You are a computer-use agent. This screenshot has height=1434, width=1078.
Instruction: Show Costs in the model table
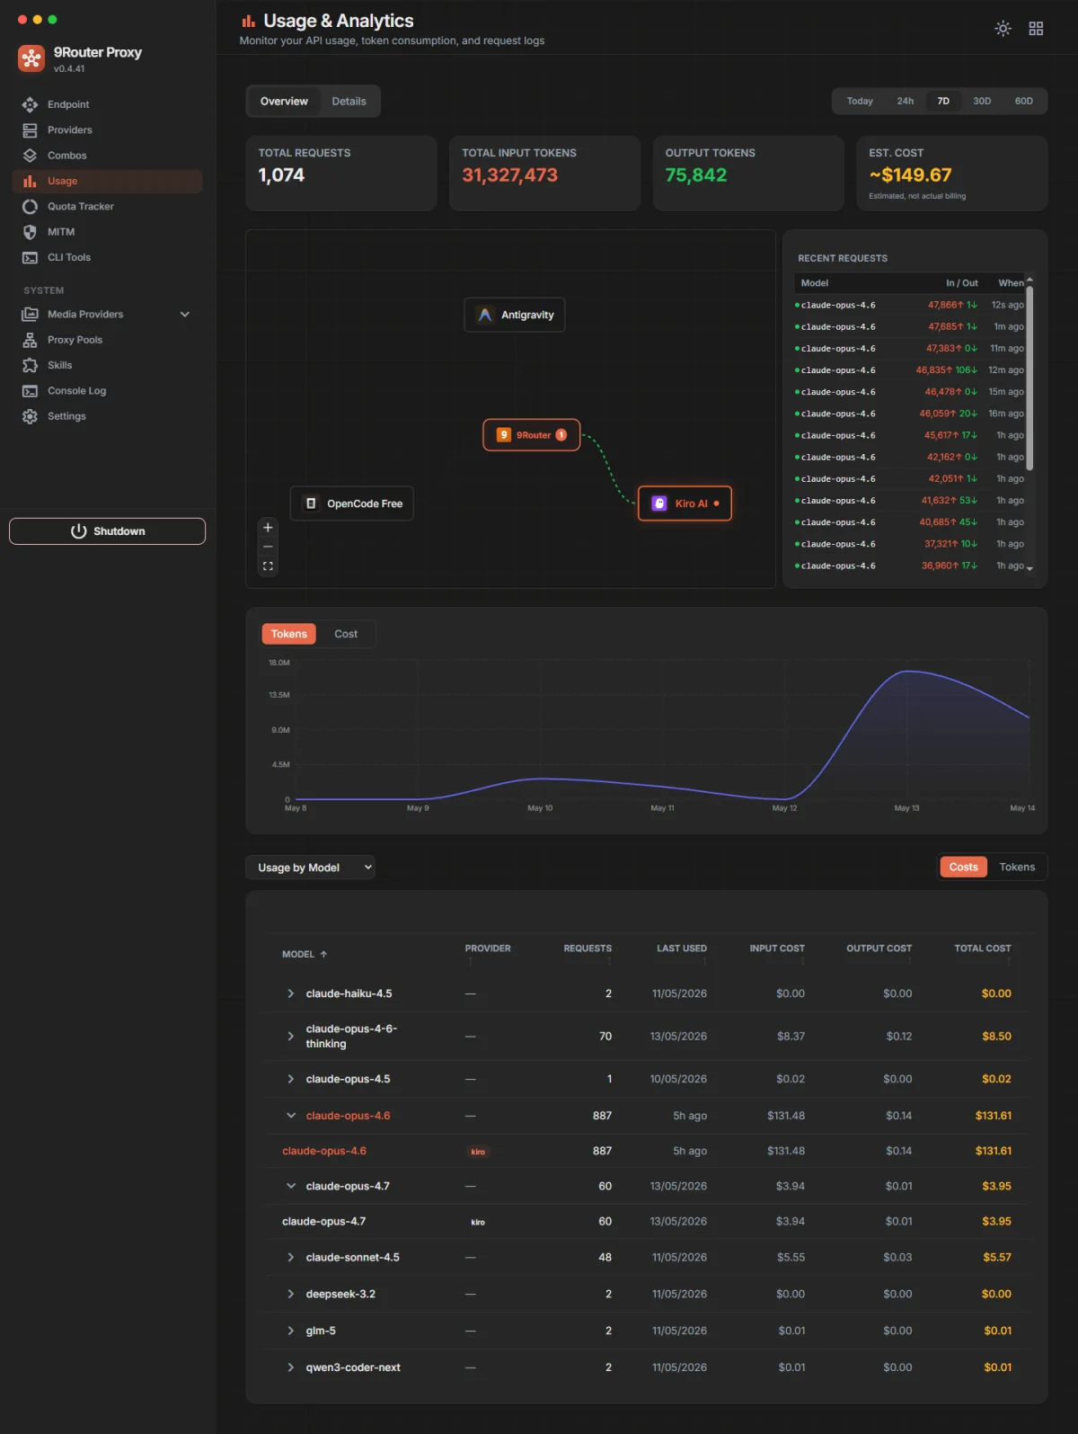pyautogui.click(x=964, y=867)
